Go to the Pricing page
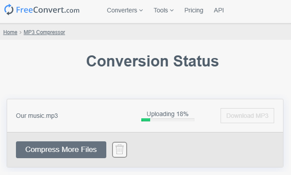Image resolution: width=291 pixels, height=175 pixels. (194, 10)
